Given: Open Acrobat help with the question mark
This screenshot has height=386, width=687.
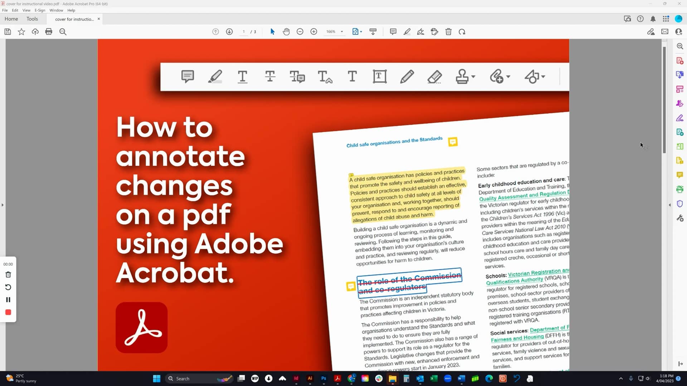Looking at the screenshot, I should coord(640,19).
